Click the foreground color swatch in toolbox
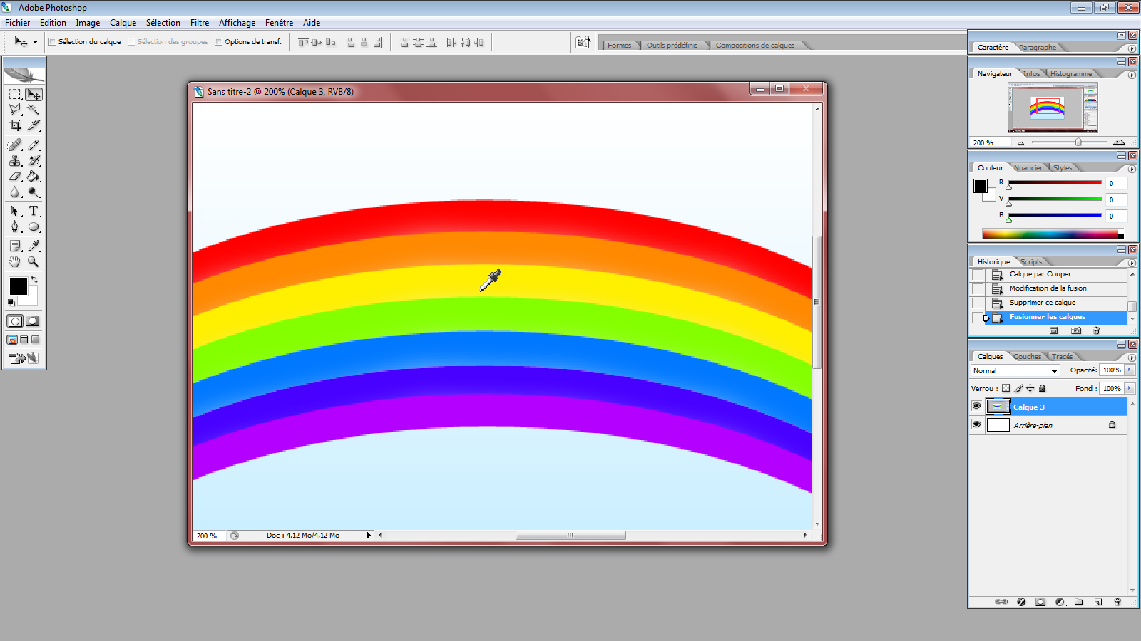 (18, 286)
